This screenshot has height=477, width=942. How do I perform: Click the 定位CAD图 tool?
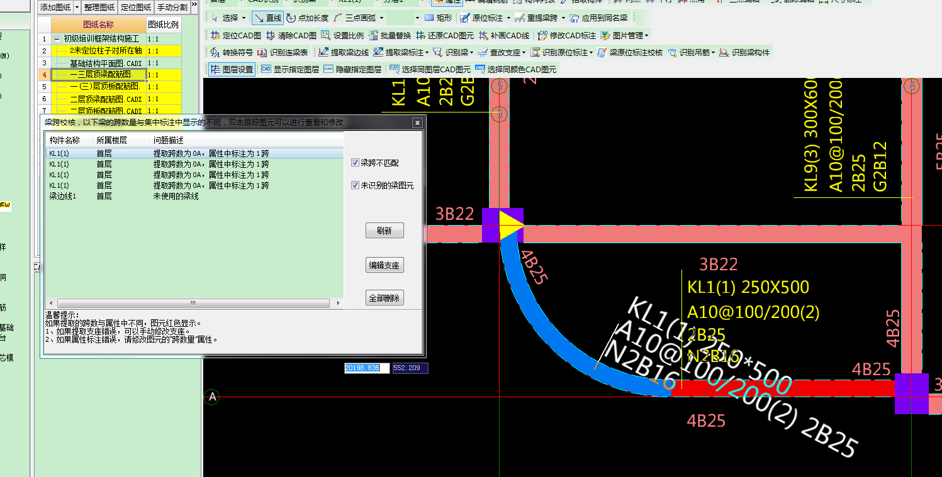point(236,36)
